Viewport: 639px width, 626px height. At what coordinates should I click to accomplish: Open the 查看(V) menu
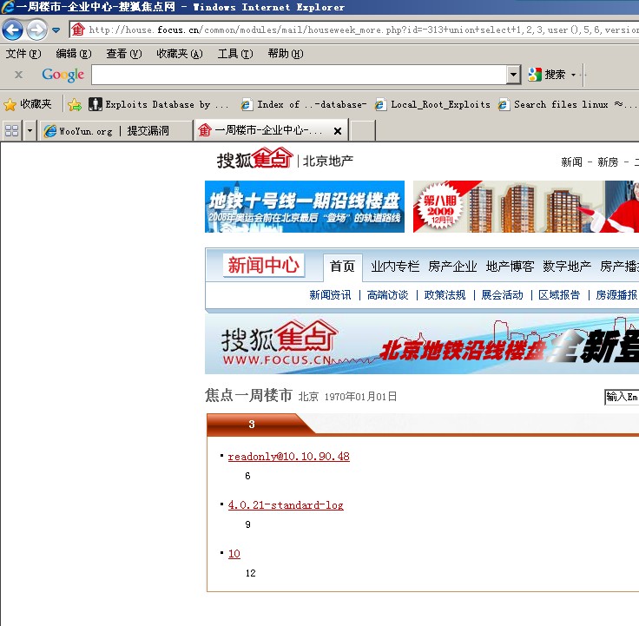tap(124, 54)
